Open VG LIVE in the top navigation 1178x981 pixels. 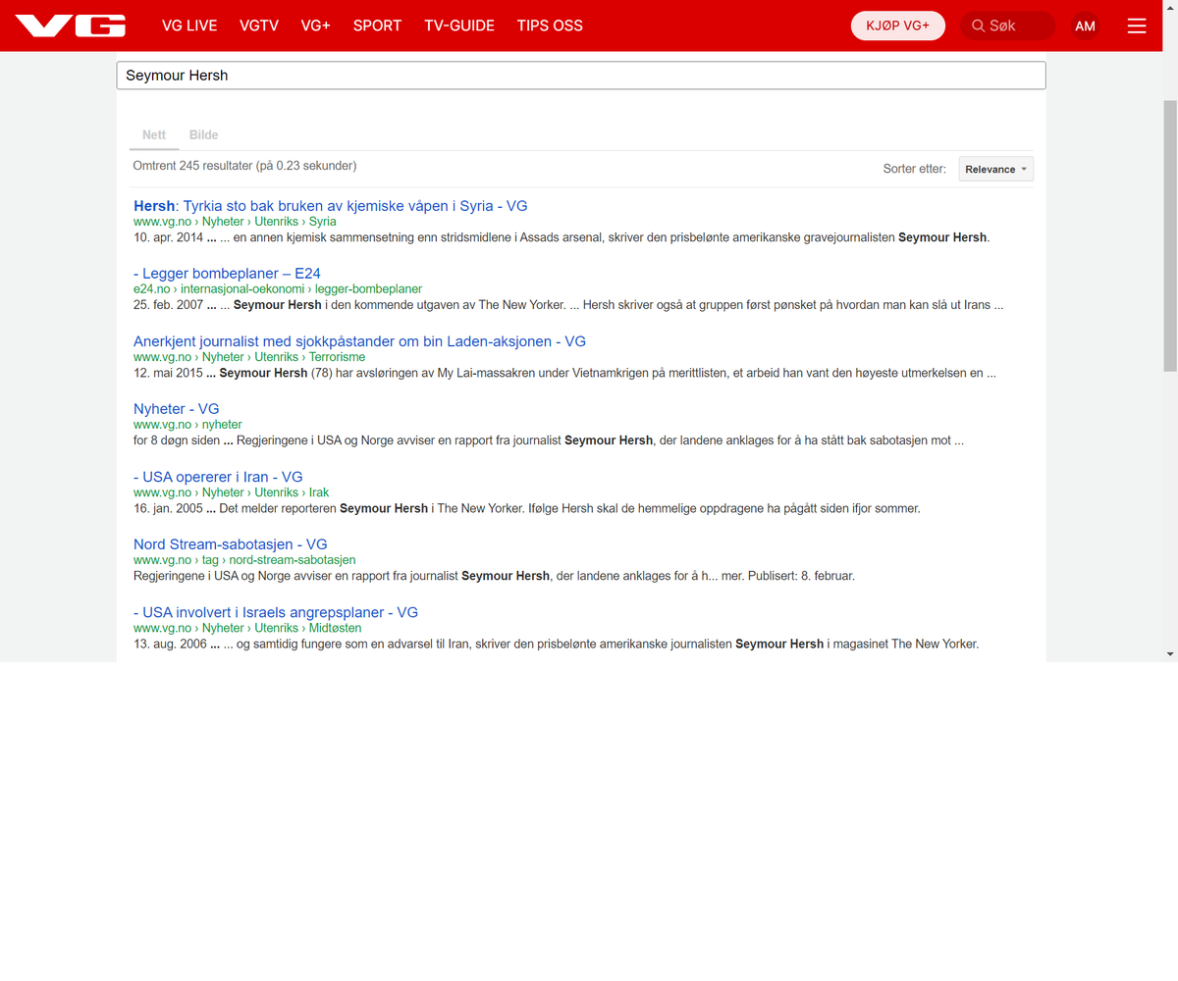[x=189, y=26]
